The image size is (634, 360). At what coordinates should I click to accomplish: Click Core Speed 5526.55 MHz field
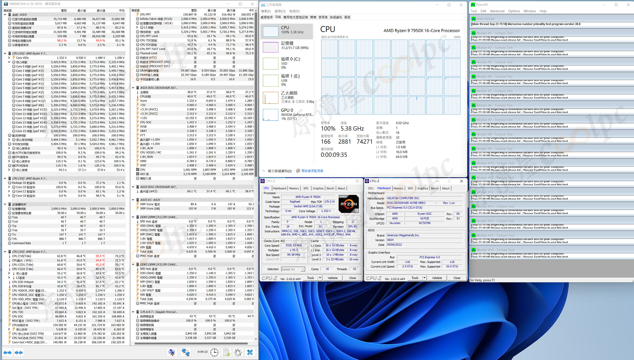(x=294, y=246)
